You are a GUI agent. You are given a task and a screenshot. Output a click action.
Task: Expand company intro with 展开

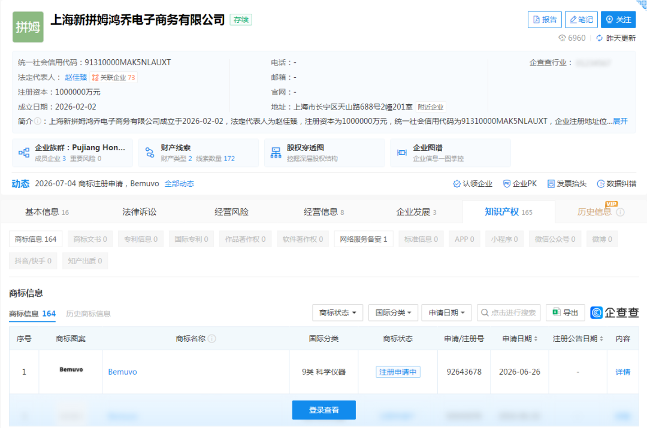(620, 122)
